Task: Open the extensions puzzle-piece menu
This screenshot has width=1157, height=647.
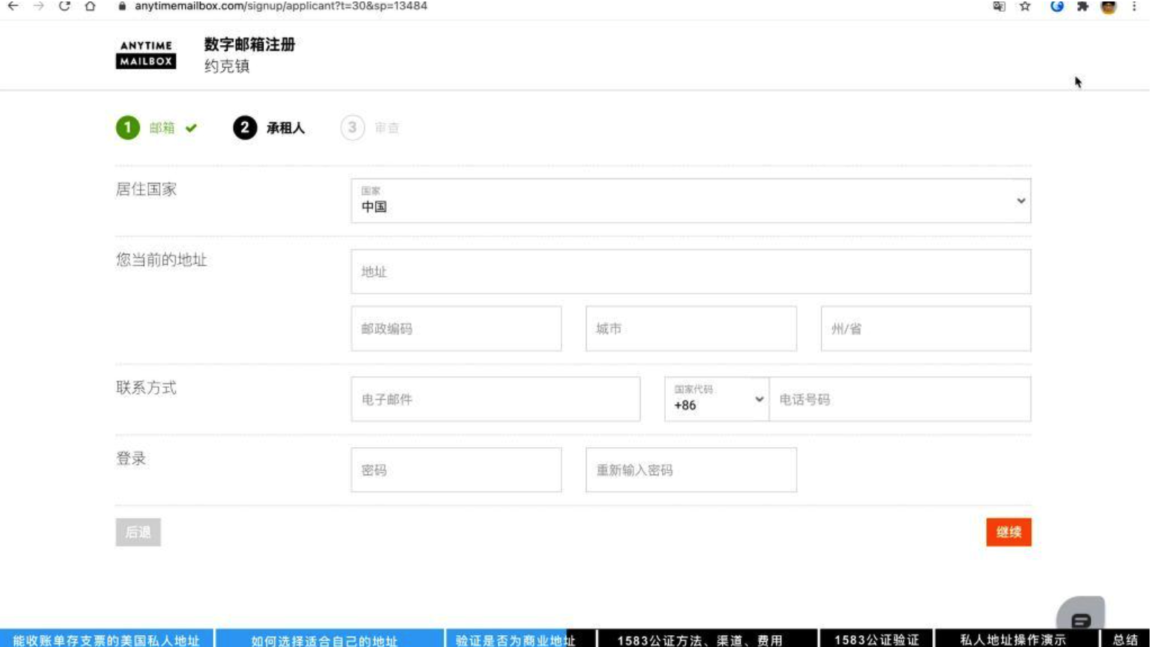Action: 1082,7
